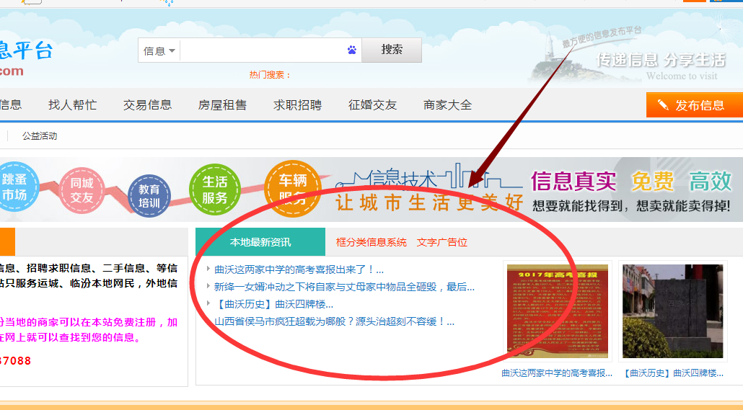Open the 找人帮忙 navigation menu item
This screenshot has height=410, width=743.
tap(72, 105)
